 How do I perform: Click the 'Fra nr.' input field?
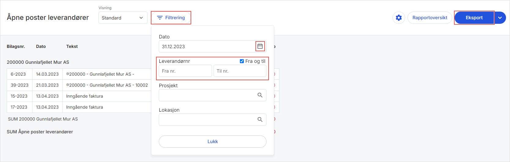pyautogui.click(x=185, y=71)
